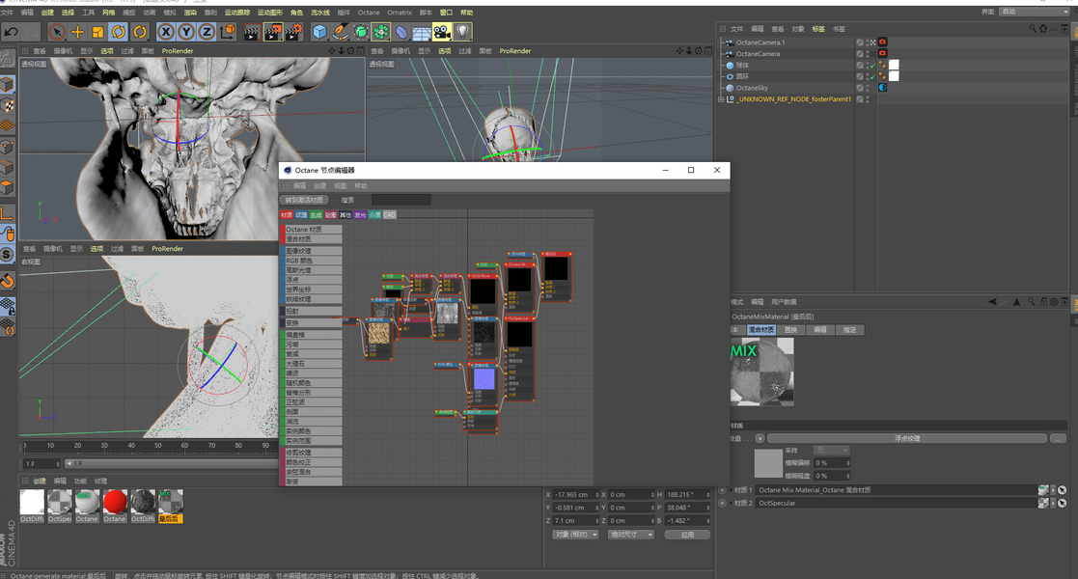Expand _UNKNOWN_REF_NODE_fosterParent1 node
Image resolution: width=1078 pixels, height=579 pixels.
tap(721, 99)
